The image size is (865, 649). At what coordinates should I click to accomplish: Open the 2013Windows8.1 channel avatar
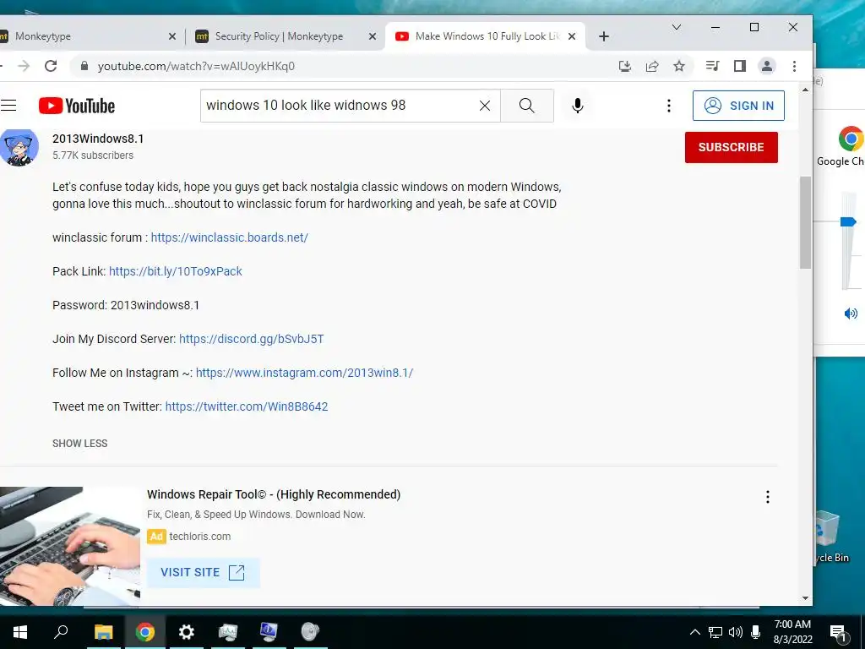pos(19,147)
